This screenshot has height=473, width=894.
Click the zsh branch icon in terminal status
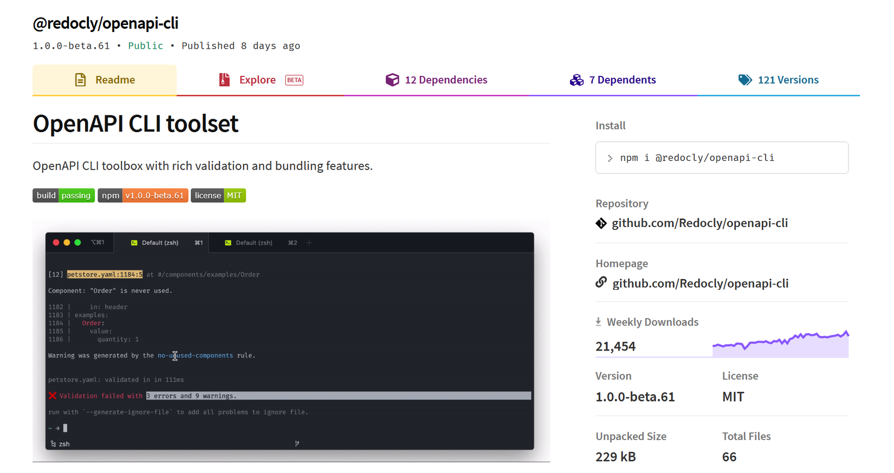pos(53,444)
